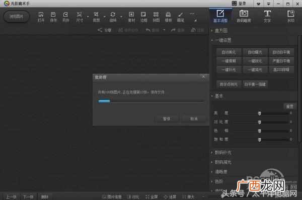
Task: Click the Fullscreen (全屏) icon
Action: (x=147, y=196)
